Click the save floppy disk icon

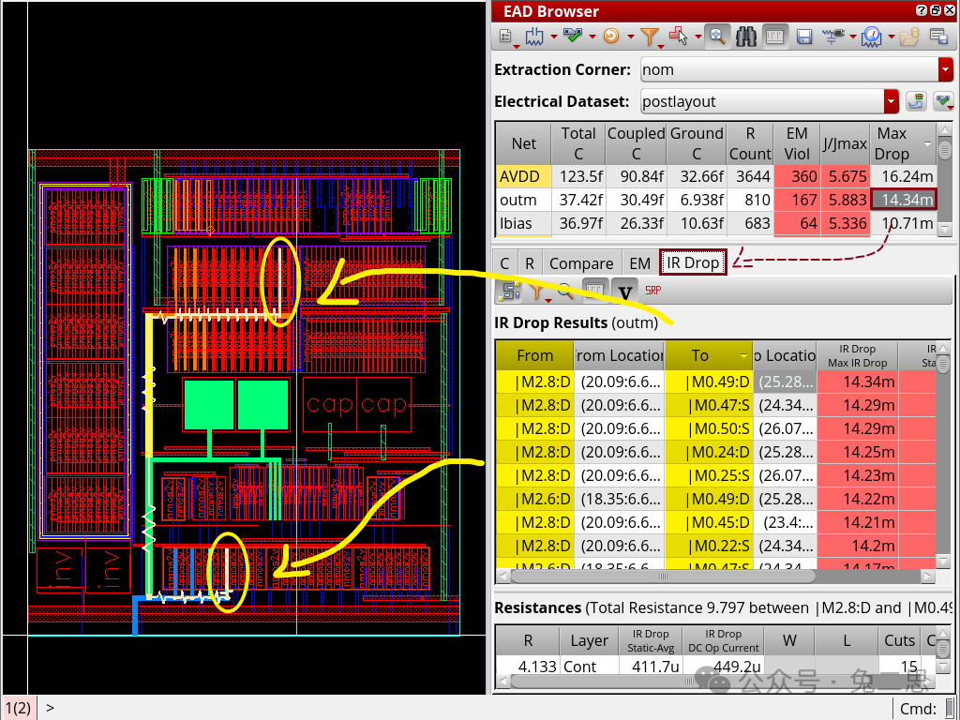803,37
